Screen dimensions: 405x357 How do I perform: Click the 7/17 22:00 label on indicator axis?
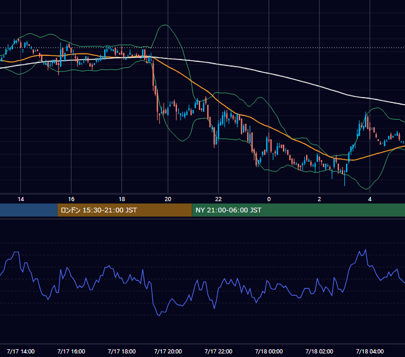(219, 351)
